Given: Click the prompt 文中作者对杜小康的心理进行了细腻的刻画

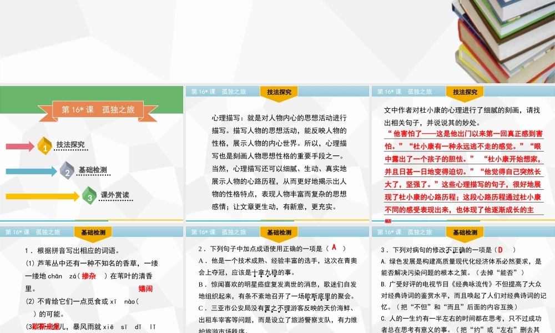Looking at the screenshot, I should [x=462, y=117].
